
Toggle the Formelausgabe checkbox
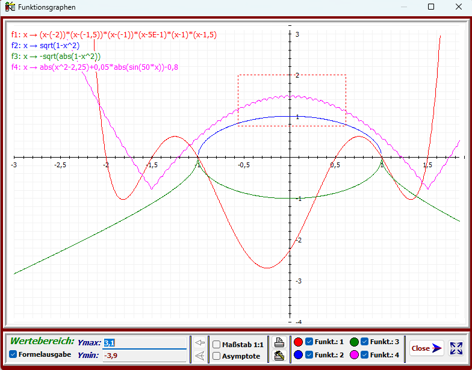pos(13,354)
